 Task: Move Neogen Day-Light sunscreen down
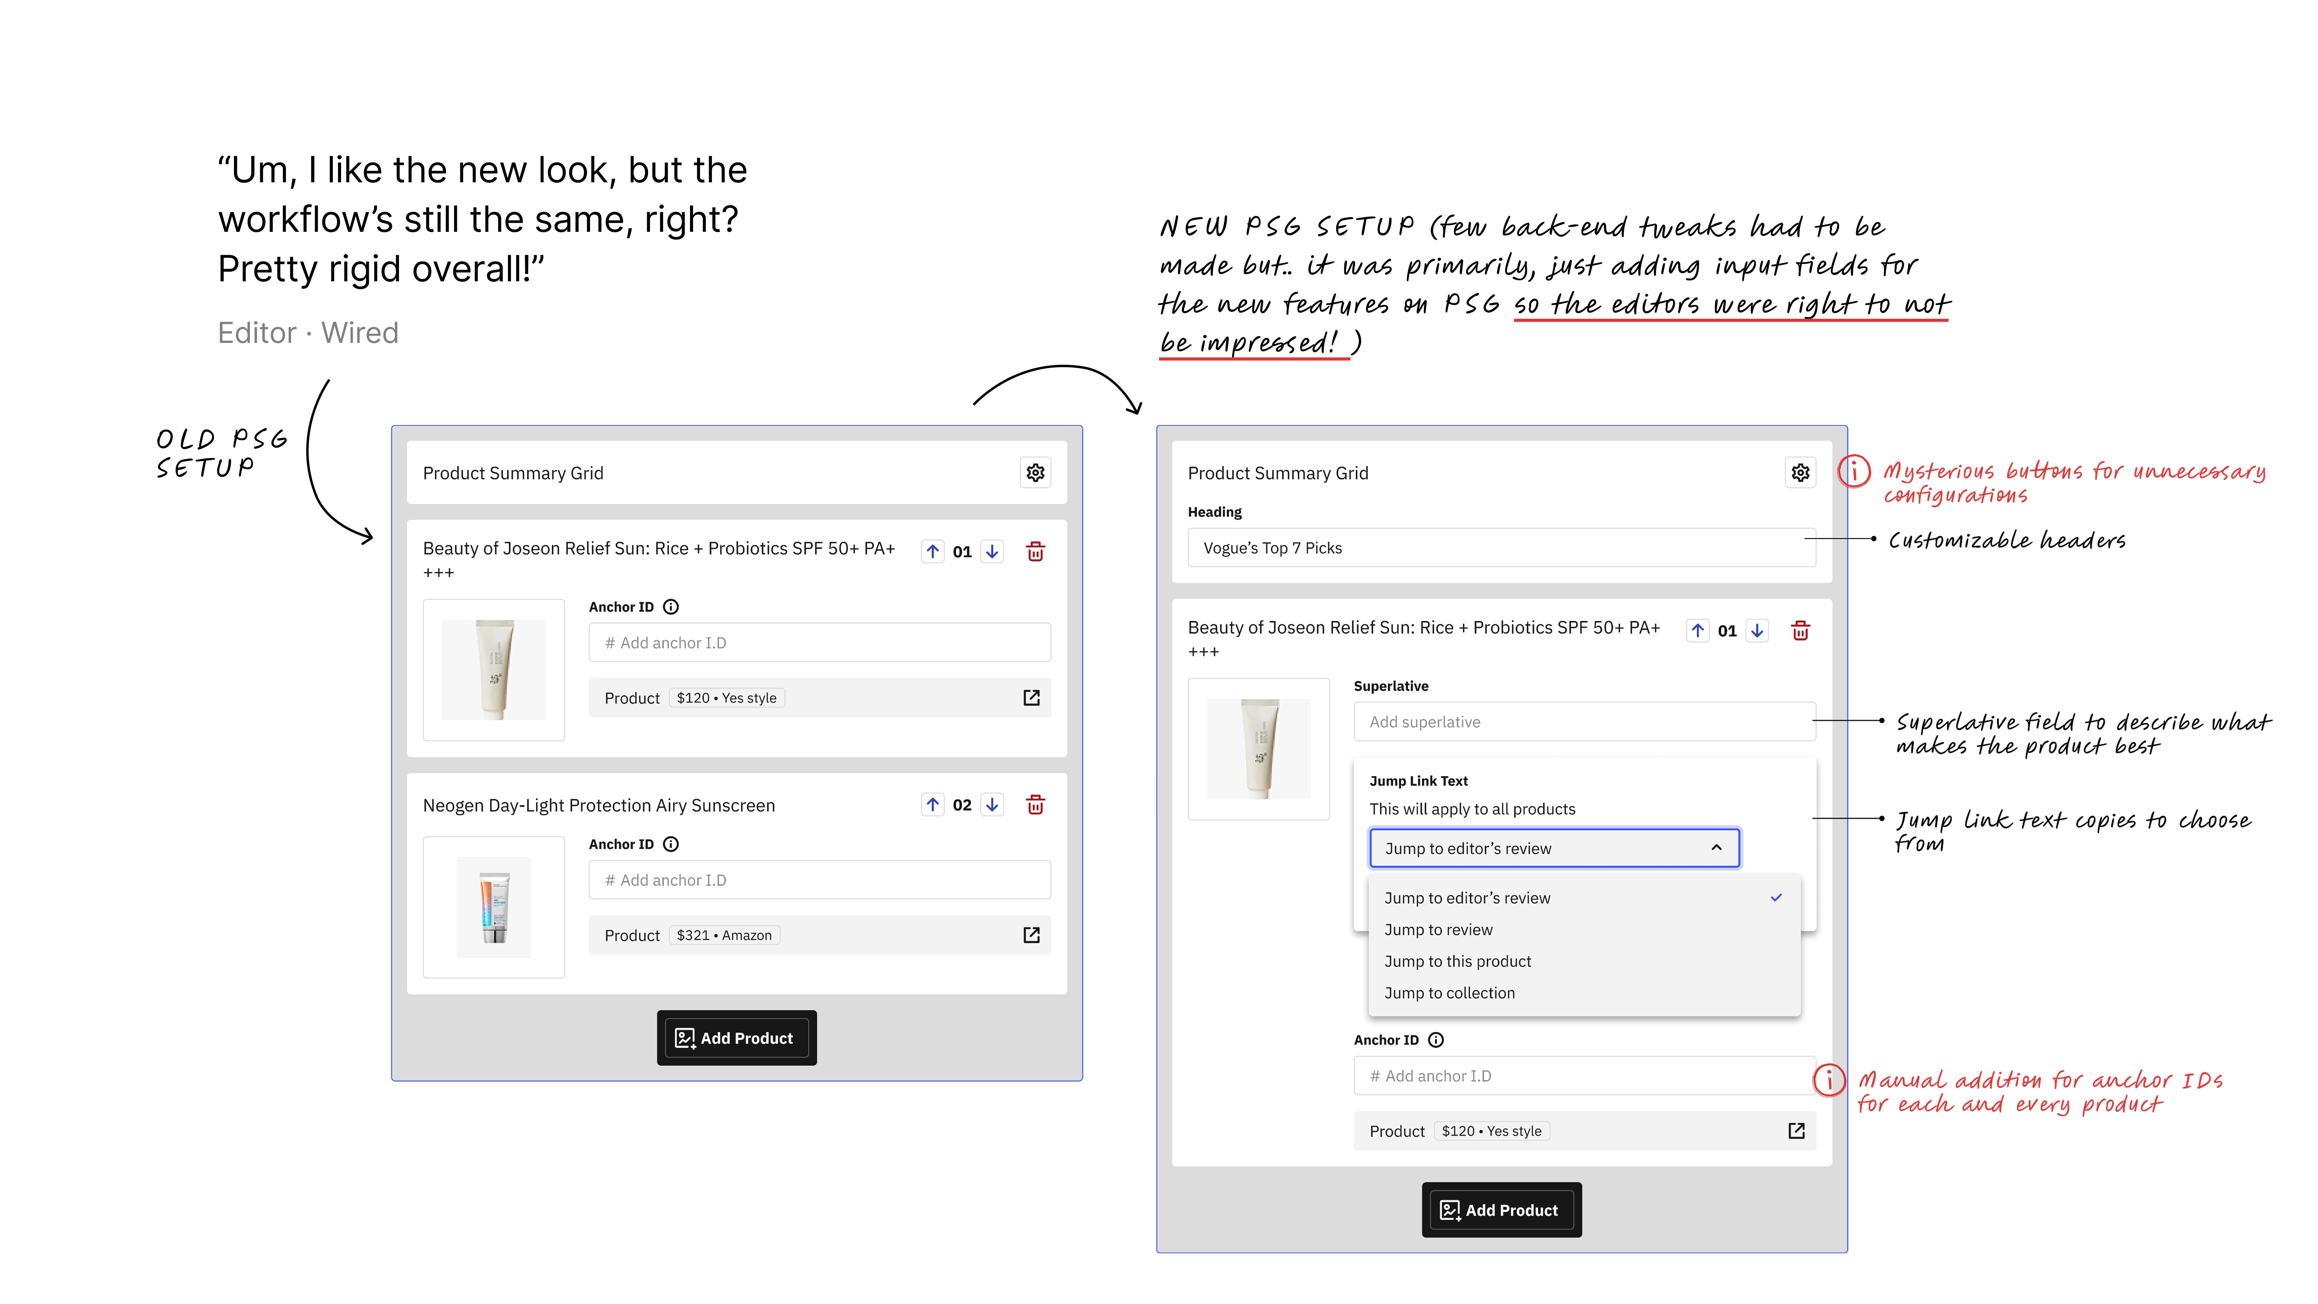tap(991, 804)
